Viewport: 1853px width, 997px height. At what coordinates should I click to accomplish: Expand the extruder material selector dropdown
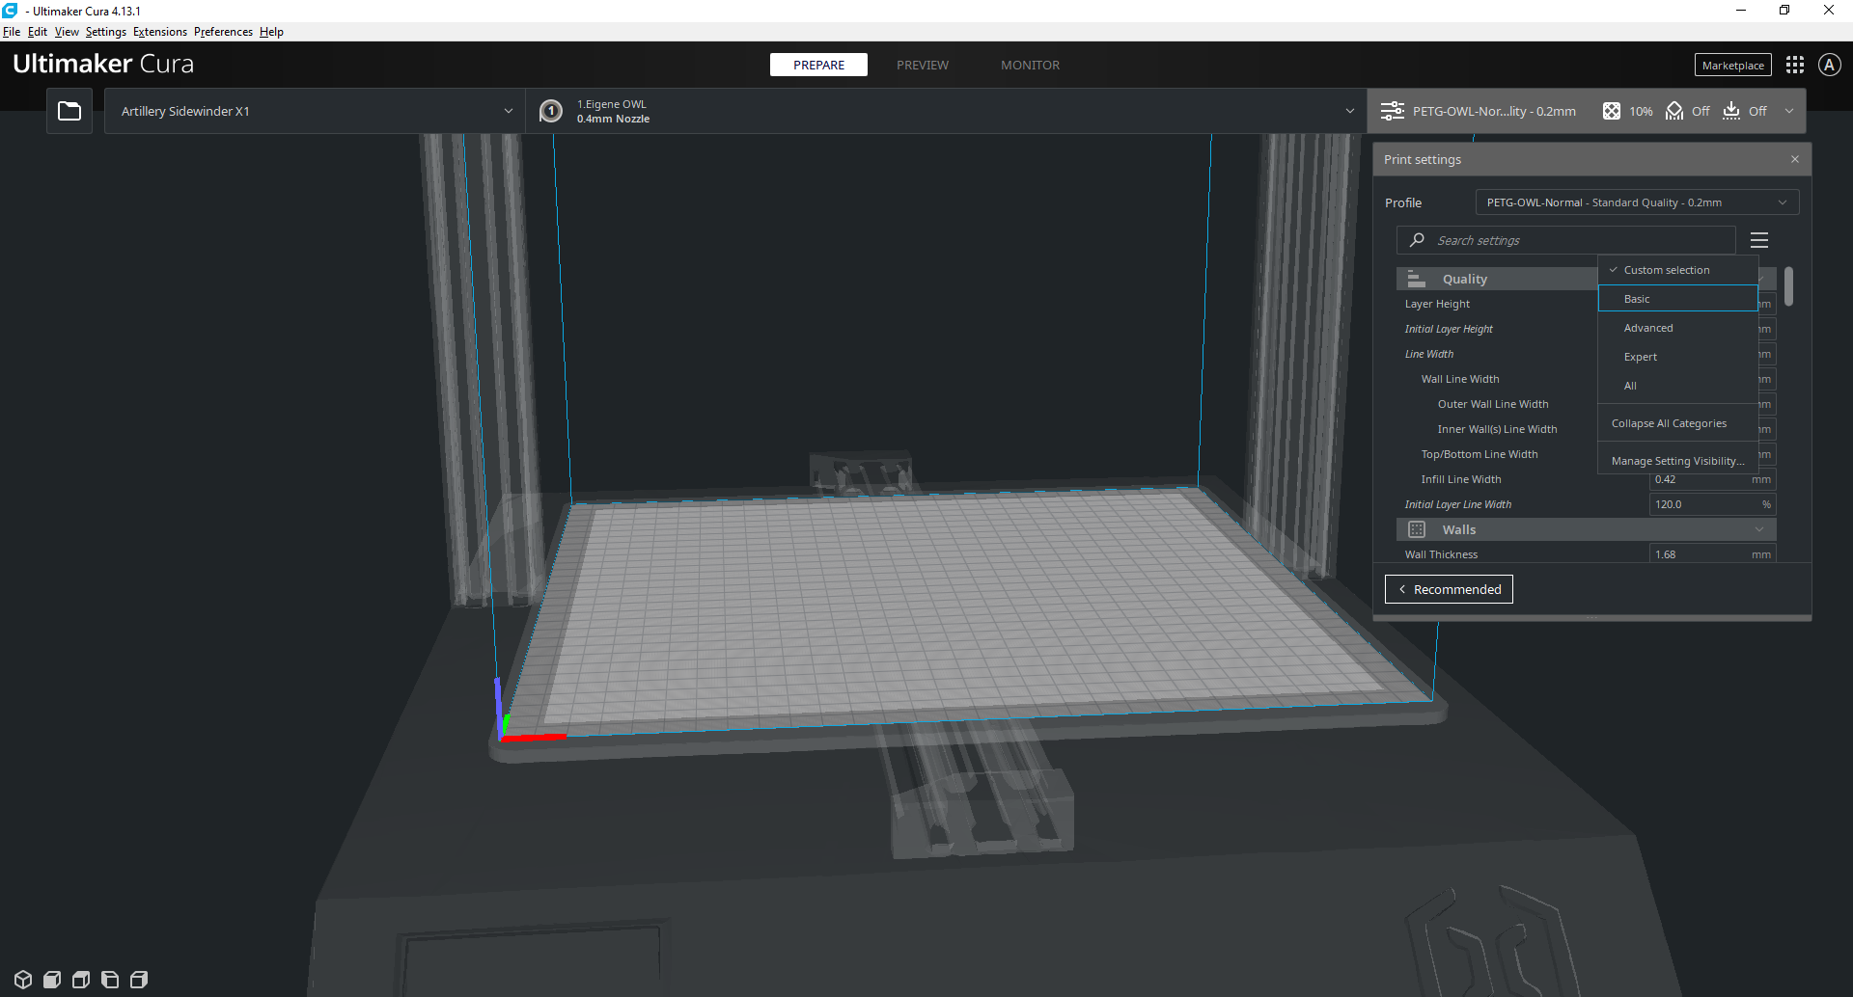947,111
